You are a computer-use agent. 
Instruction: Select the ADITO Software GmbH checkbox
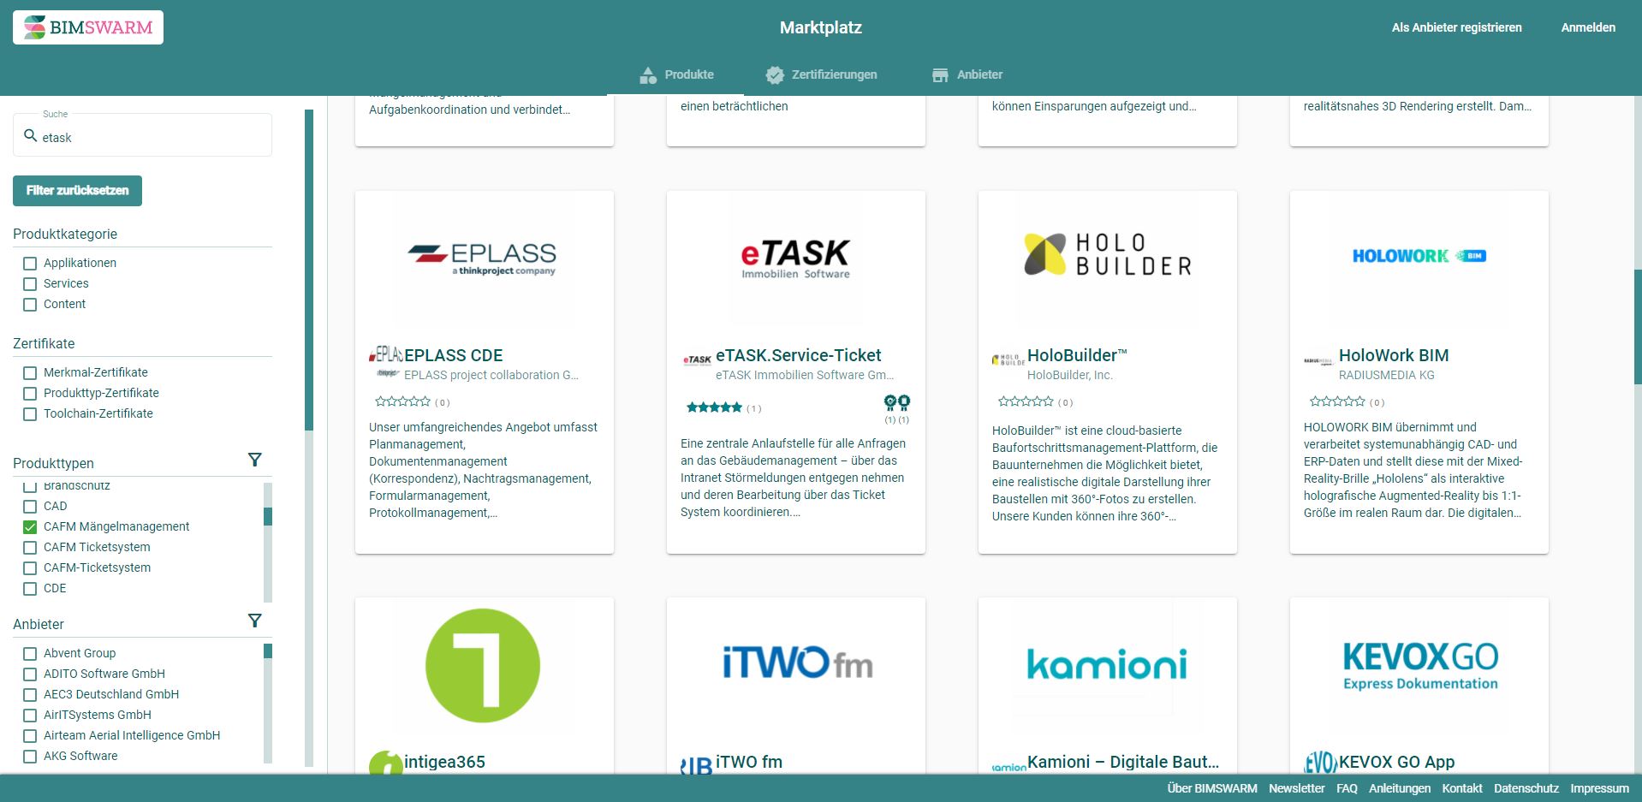pos(30,674)
